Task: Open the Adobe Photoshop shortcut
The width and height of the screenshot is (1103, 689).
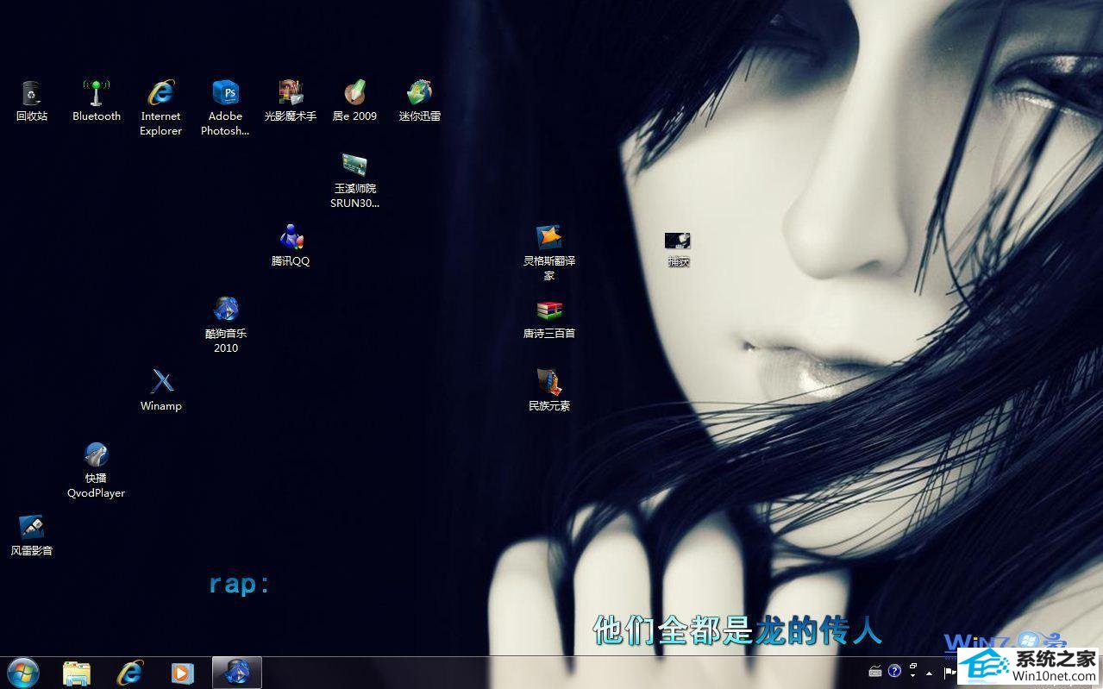Action: click(225, 108)
